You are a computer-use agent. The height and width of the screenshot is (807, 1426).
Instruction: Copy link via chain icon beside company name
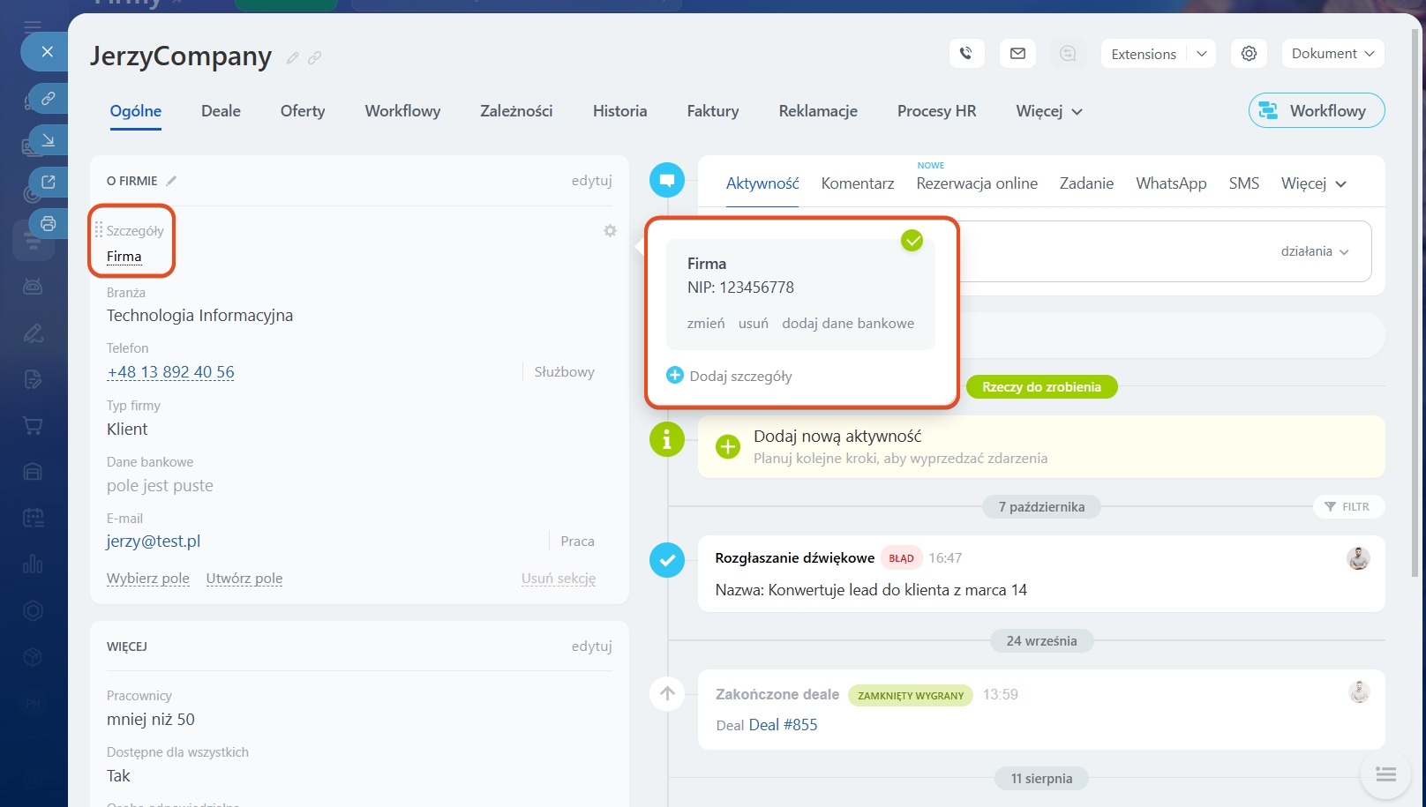(314, 58)
